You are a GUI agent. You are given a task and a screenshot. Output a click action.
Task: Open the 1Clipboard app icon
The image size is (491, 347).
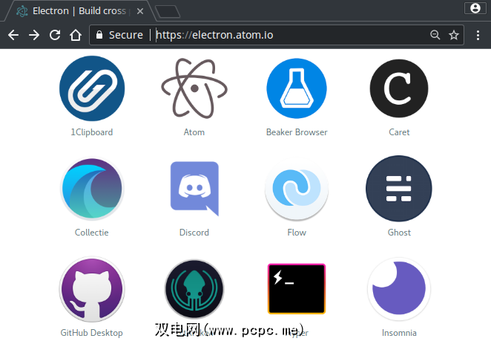click(x=92, y=88)
